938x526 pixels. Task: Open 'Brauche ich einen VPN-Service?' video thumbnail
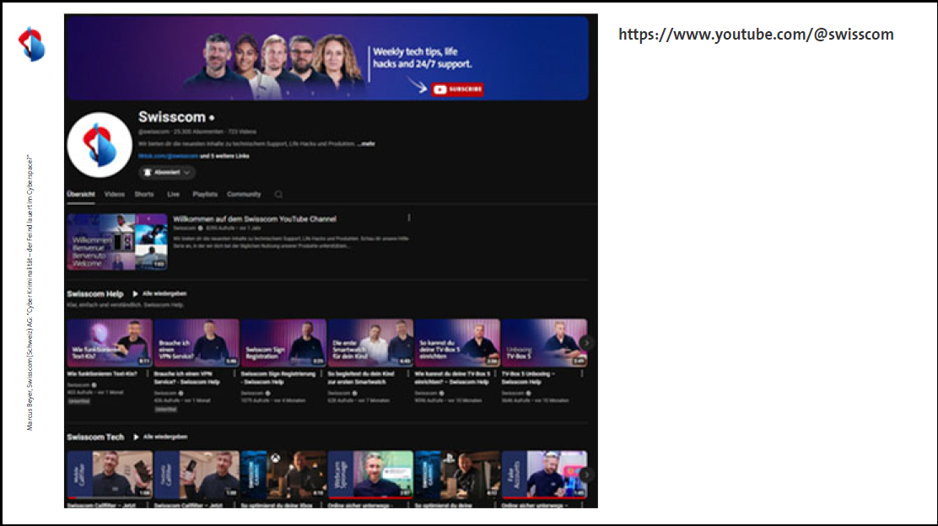pos(197,342)
